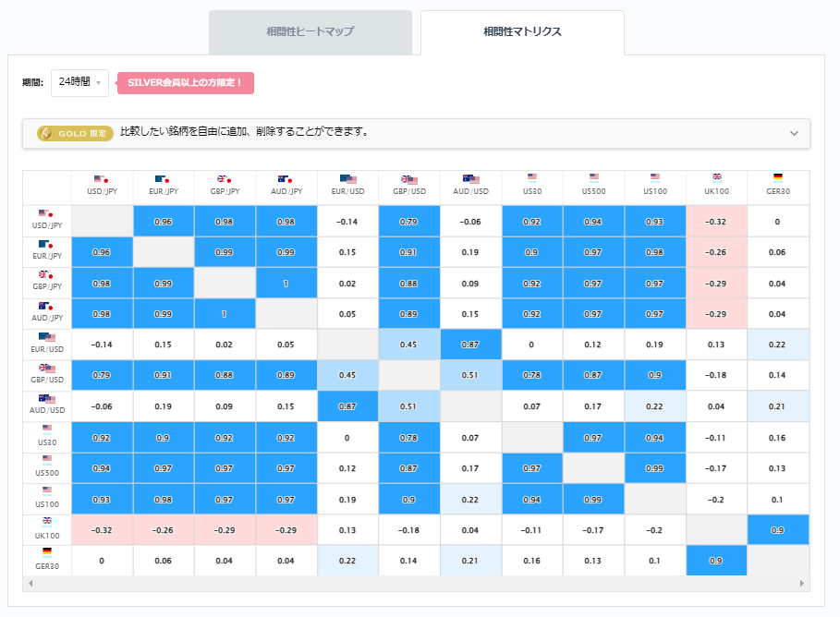Switch to the 相関性ヒートマップ tab
This screenshot has width=840, height=617.
coord(310,32)
